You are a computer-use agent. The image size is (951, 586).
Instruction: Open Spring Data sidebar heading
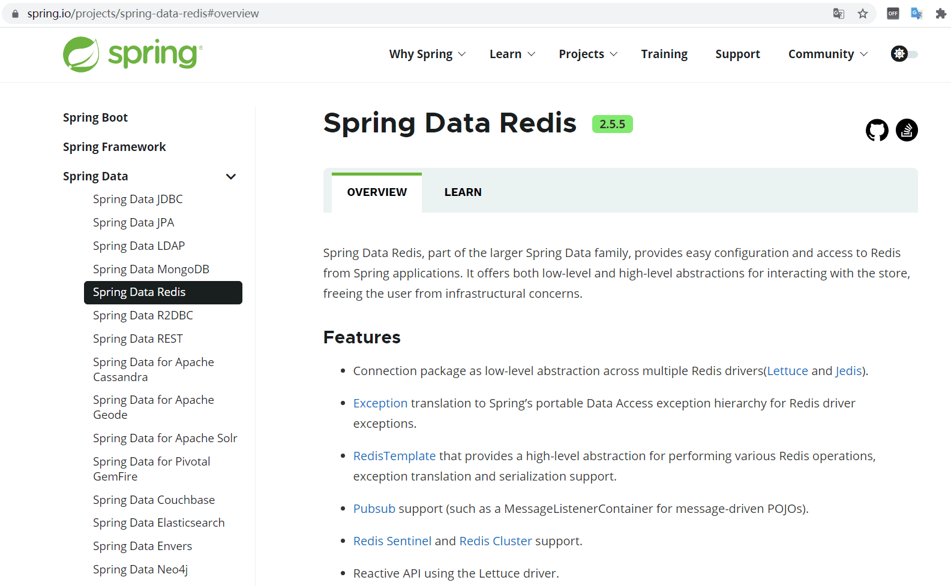tap(95, 176)
